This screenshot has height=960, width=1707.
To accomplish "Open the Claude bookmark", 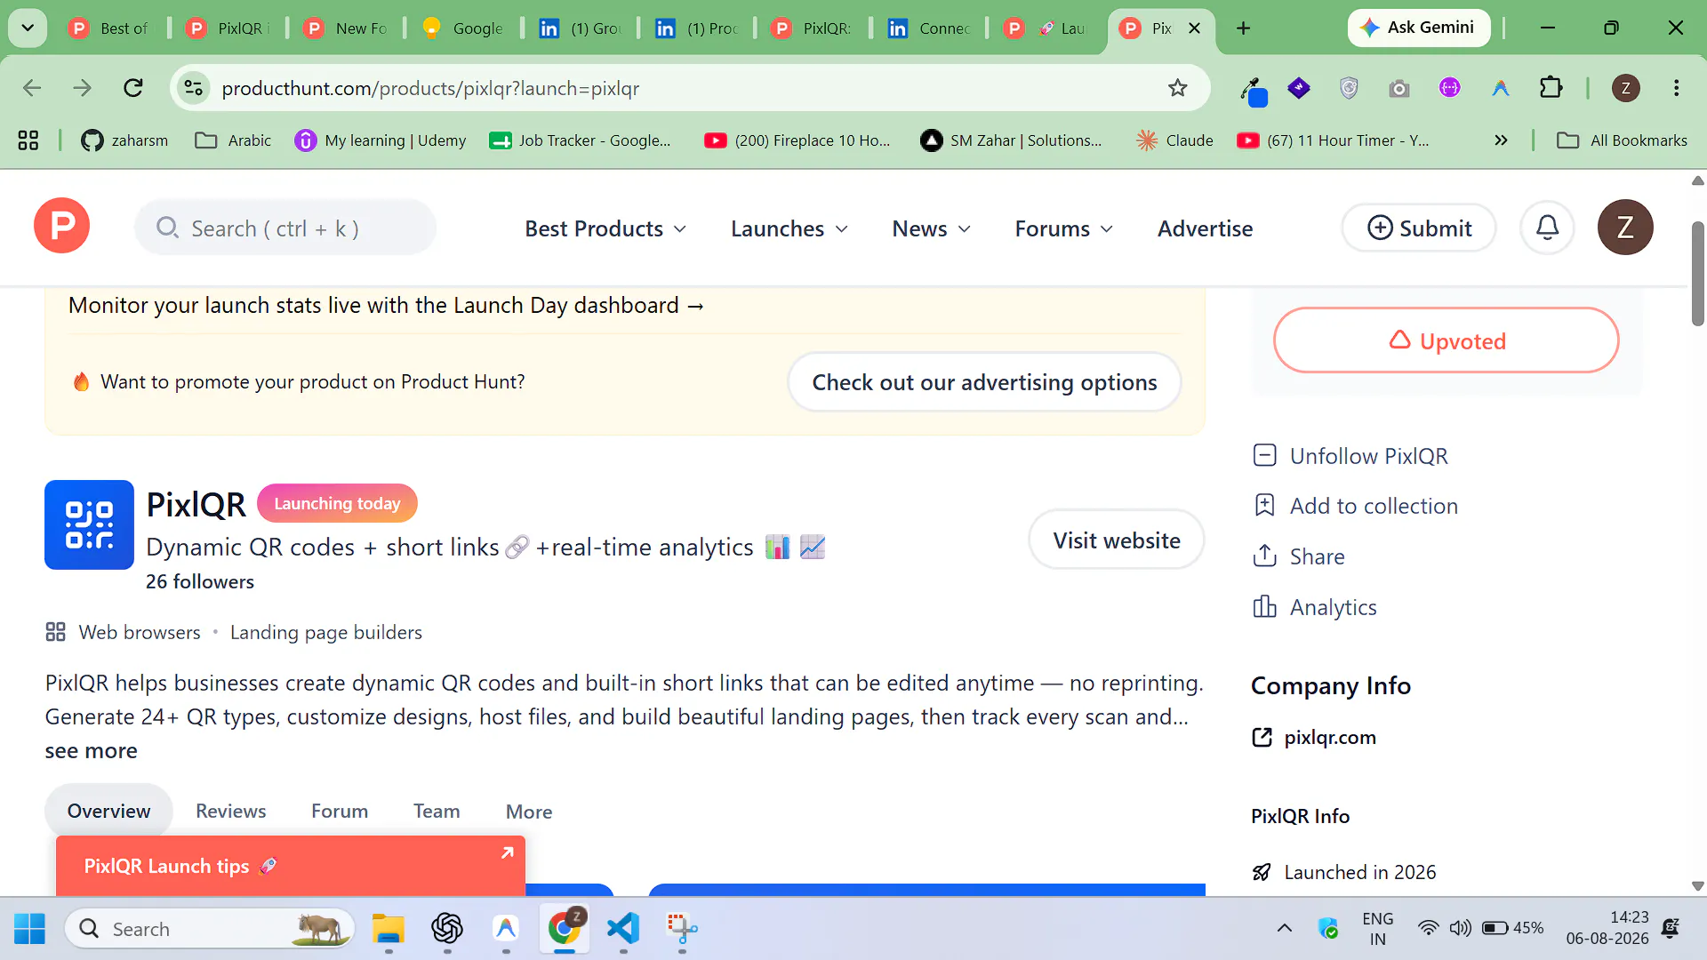I will tap(1174, 140).
